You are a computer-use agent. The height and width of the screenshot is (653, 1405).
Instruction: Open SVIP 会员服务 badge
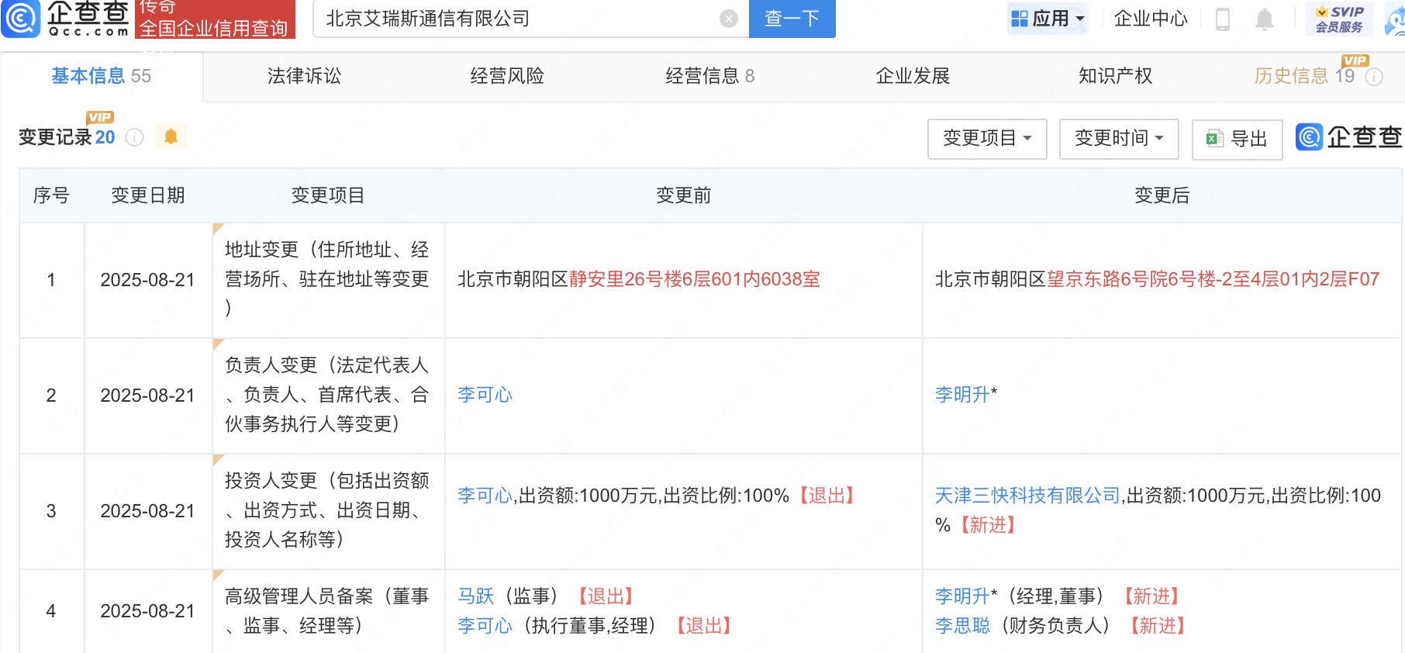pos(1339,19)
